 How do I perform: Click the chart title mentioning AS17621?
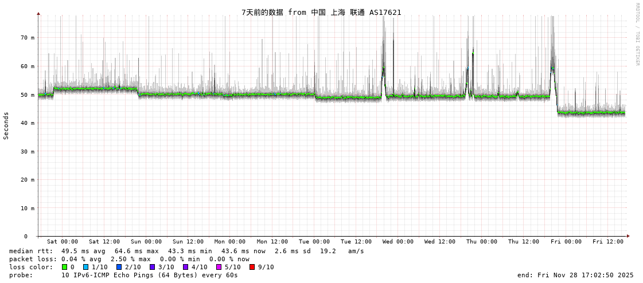click(321, 12)
